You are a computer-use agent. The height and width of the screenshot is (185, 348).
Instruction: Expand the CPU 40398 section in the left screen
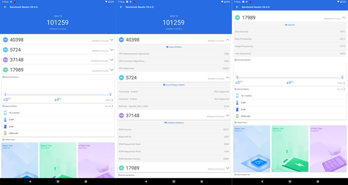111,40
